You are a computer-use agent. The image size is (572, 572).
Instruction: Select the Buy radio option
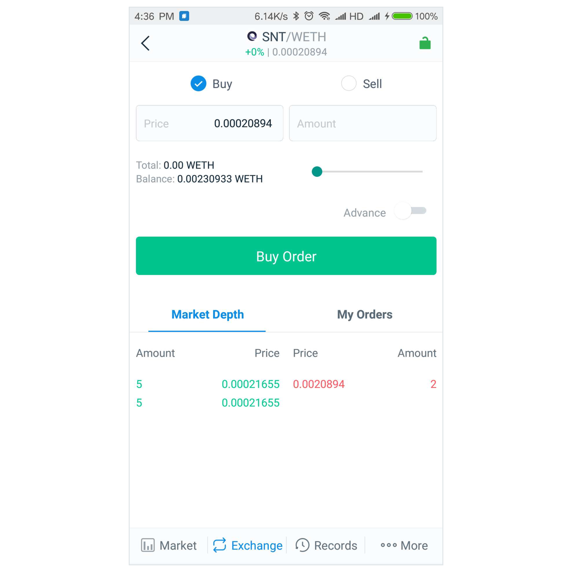[x=198, y=83]
